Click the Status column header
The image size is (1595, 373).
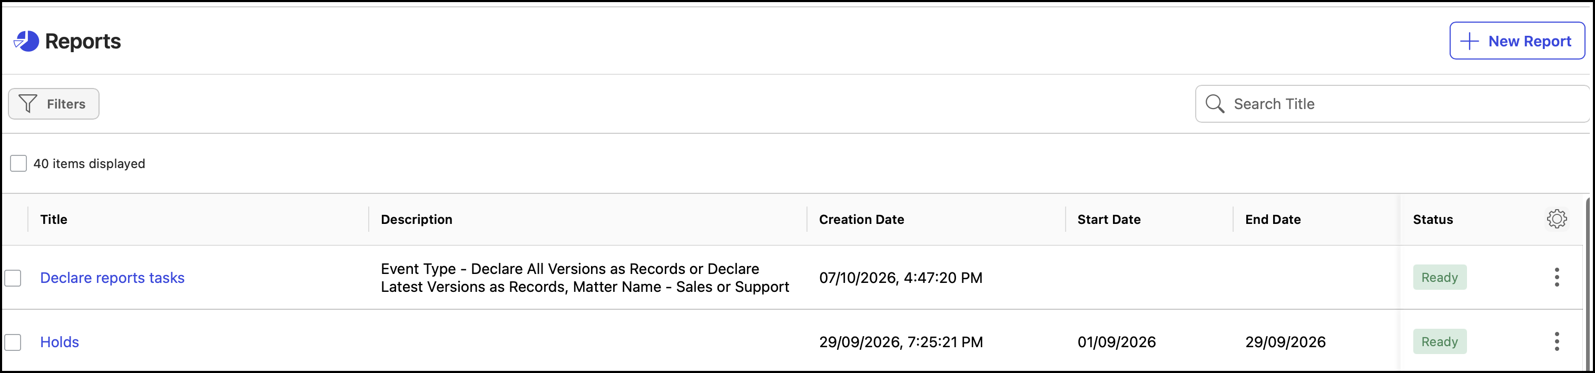click(x=1433, y=219)
